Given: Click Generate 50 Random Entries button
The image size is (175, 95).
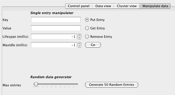Looking at the screenshot, I should 112,85.
